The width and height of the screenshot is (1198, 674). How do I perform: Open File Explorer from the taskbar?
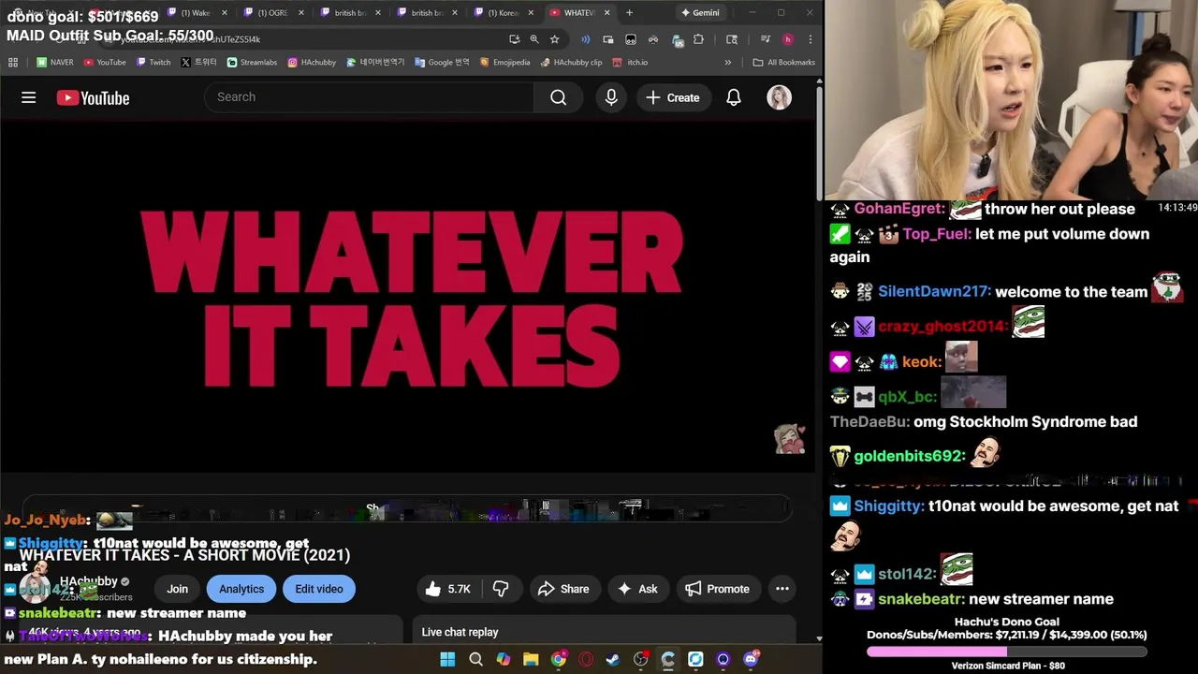(531, 659)
